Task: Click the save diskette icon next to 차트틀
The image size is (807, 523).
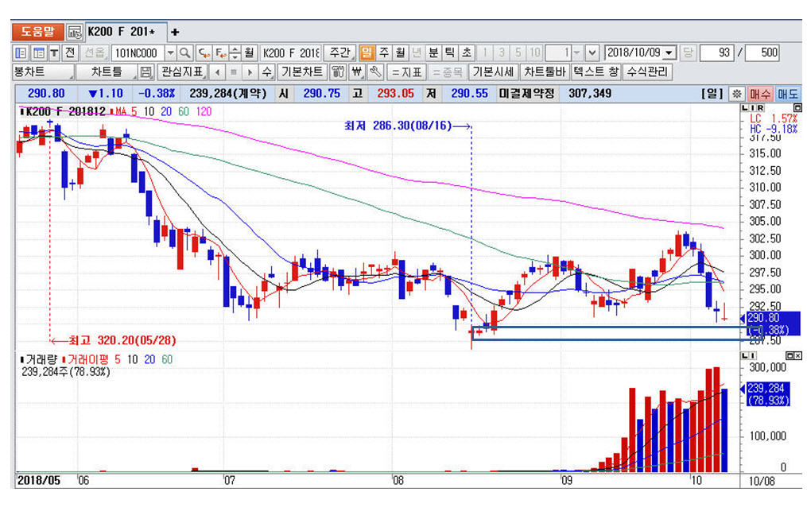Action: 145,72
